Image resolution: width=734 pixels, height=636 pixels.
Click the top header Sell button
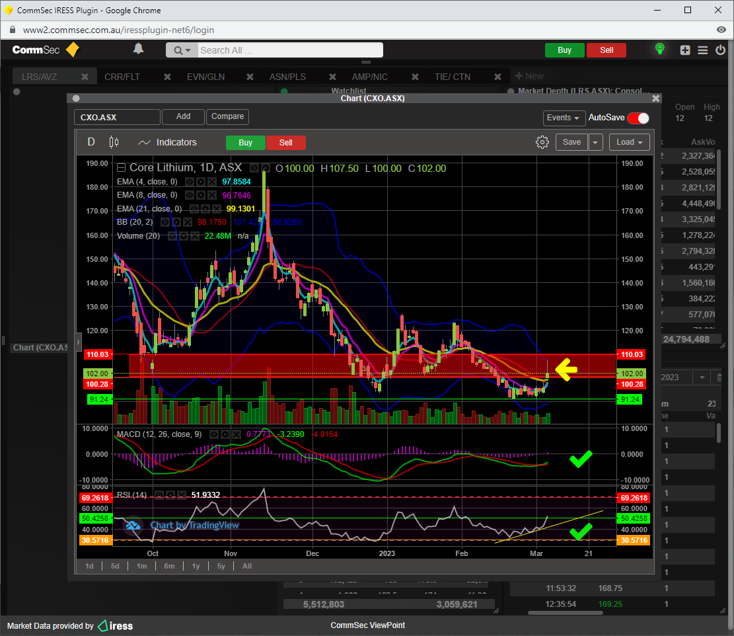point(606,50)
